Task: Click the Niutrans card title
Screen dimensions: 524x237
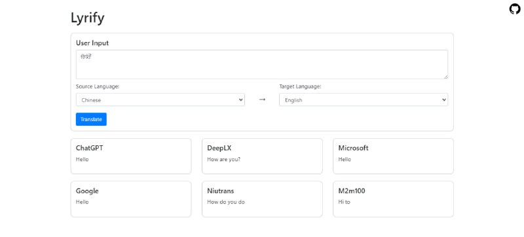Action: tap(221, 191)
